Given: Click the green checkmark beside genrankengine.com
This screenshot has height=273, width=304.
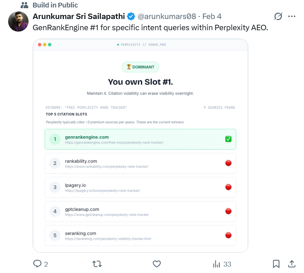Looking at the screenshot, I should click(228, 139).
